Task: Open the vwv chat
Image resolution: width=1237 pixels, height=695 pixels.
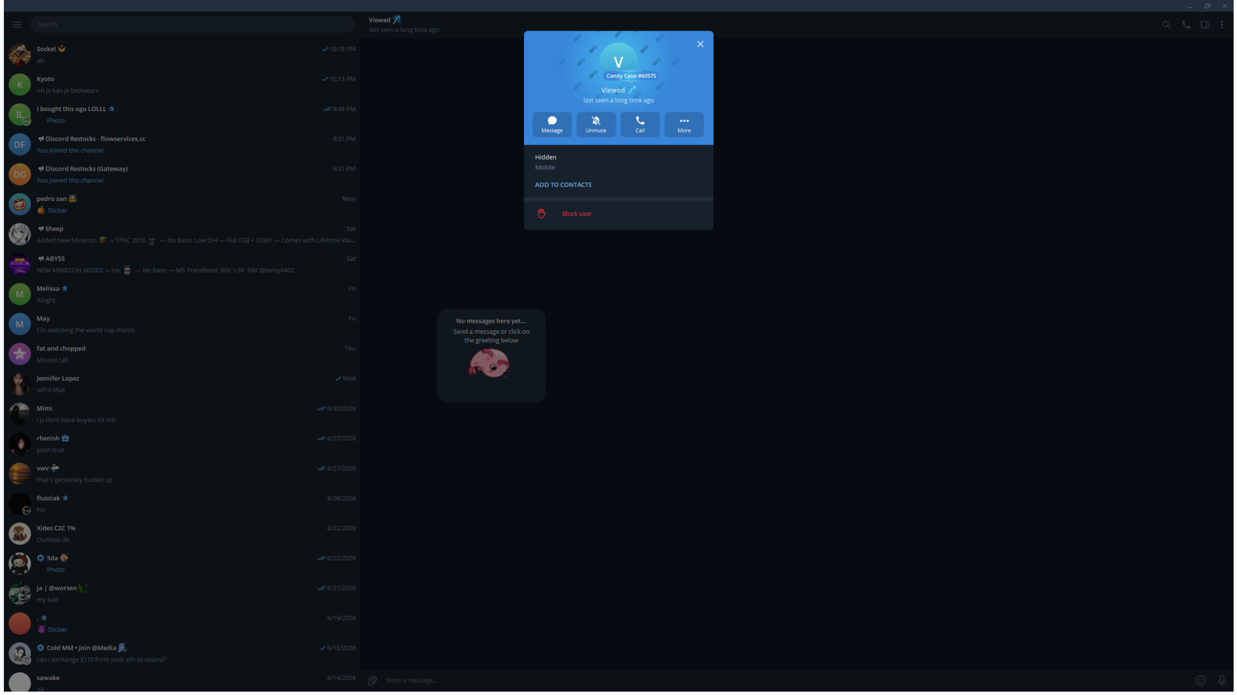Action: 182,474
